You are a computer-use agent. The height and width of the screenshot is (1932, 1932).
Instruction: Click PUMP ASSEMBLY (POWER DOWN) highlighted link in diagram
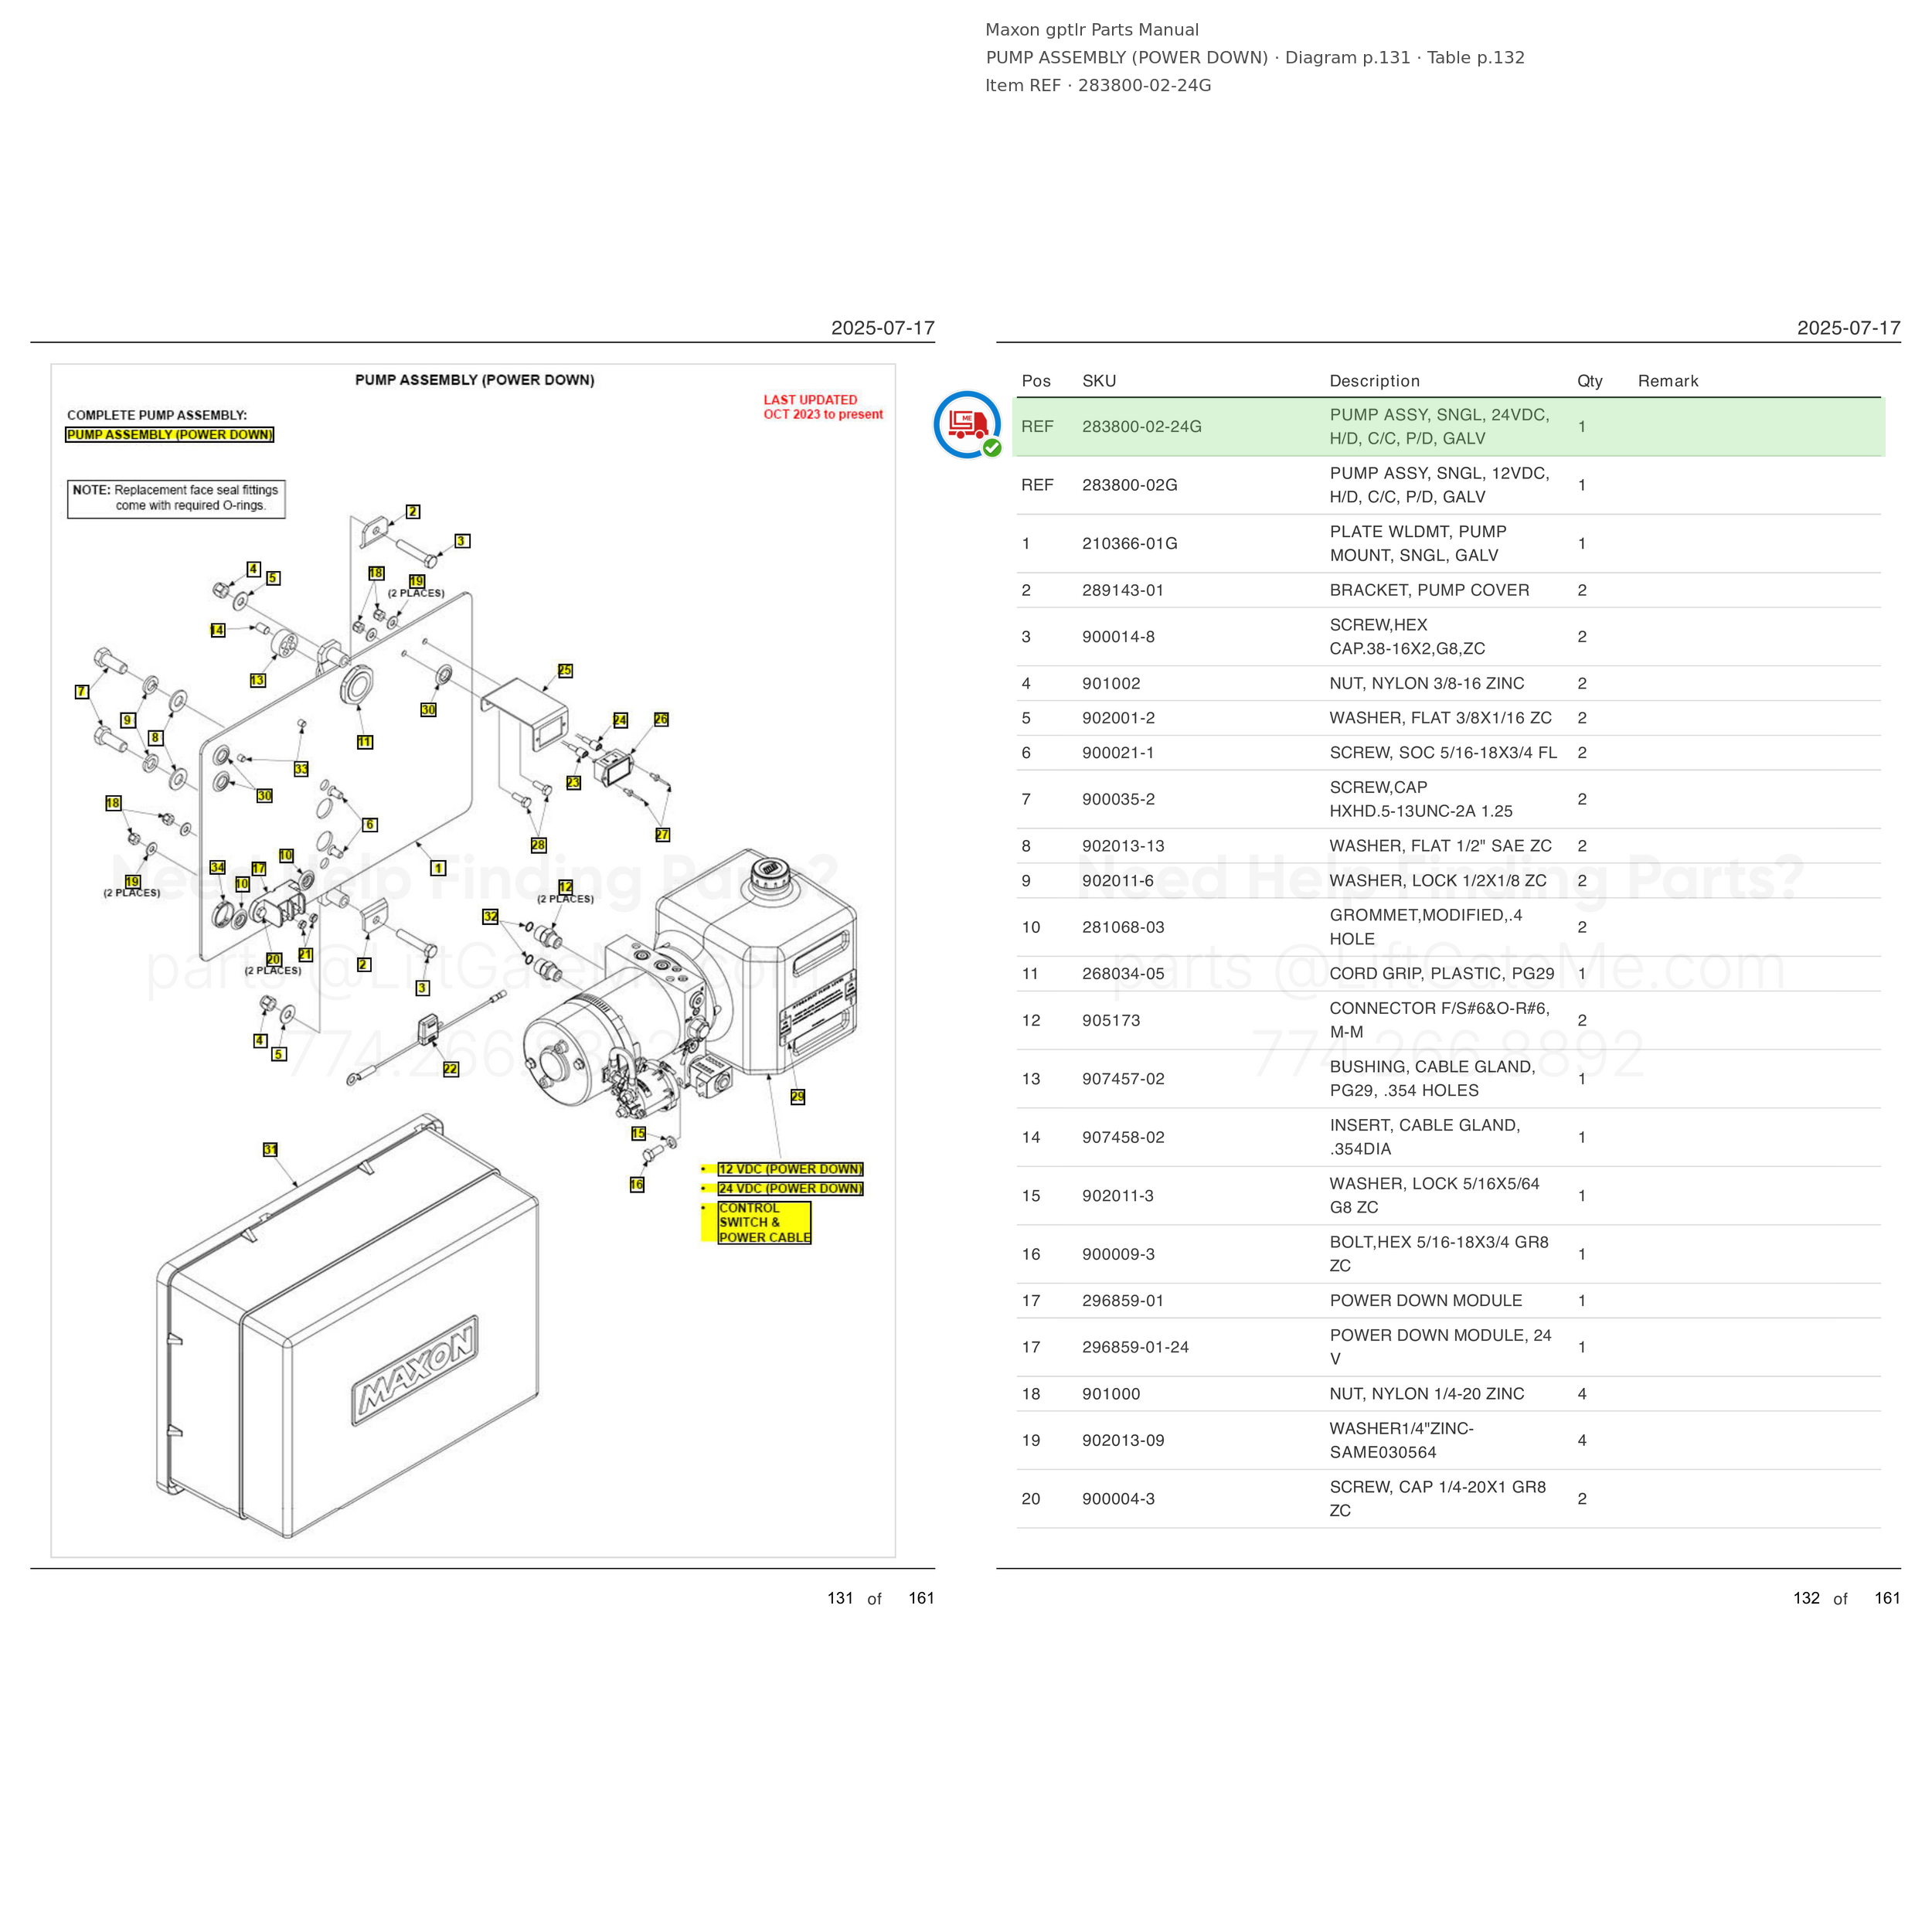[170, 435]
